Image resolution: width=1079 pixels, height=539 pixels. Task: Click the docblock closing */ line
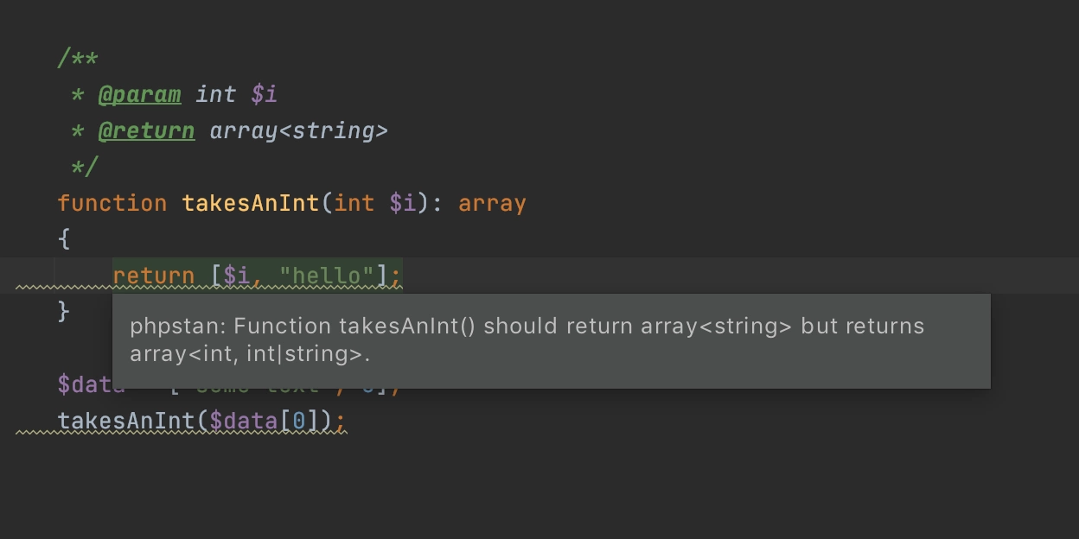(x=85, y=166)
